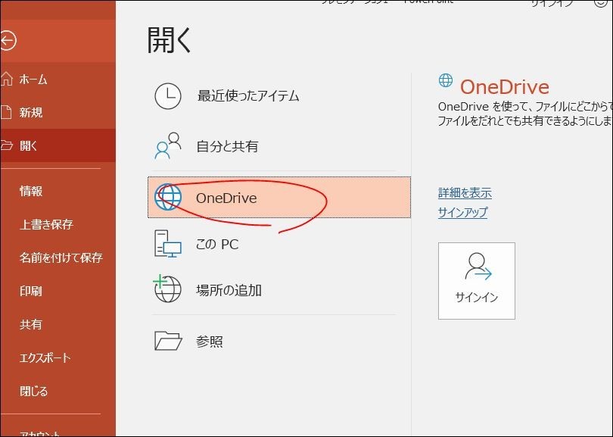Image resolution: width=613 pixels, height=437 pixels.
Task: Open the ホーム menu item
Action: pyautogui.click(x=58, y=79)
